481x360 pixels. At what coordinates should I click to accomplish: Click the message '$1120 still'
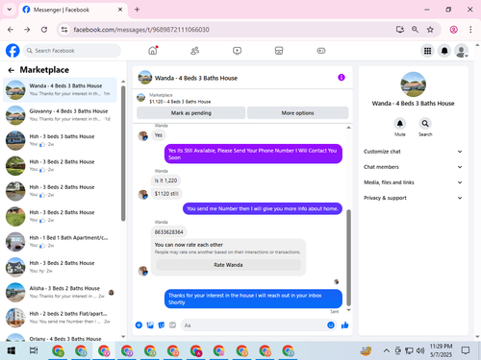pyautogui.click(x=166, y=194)
